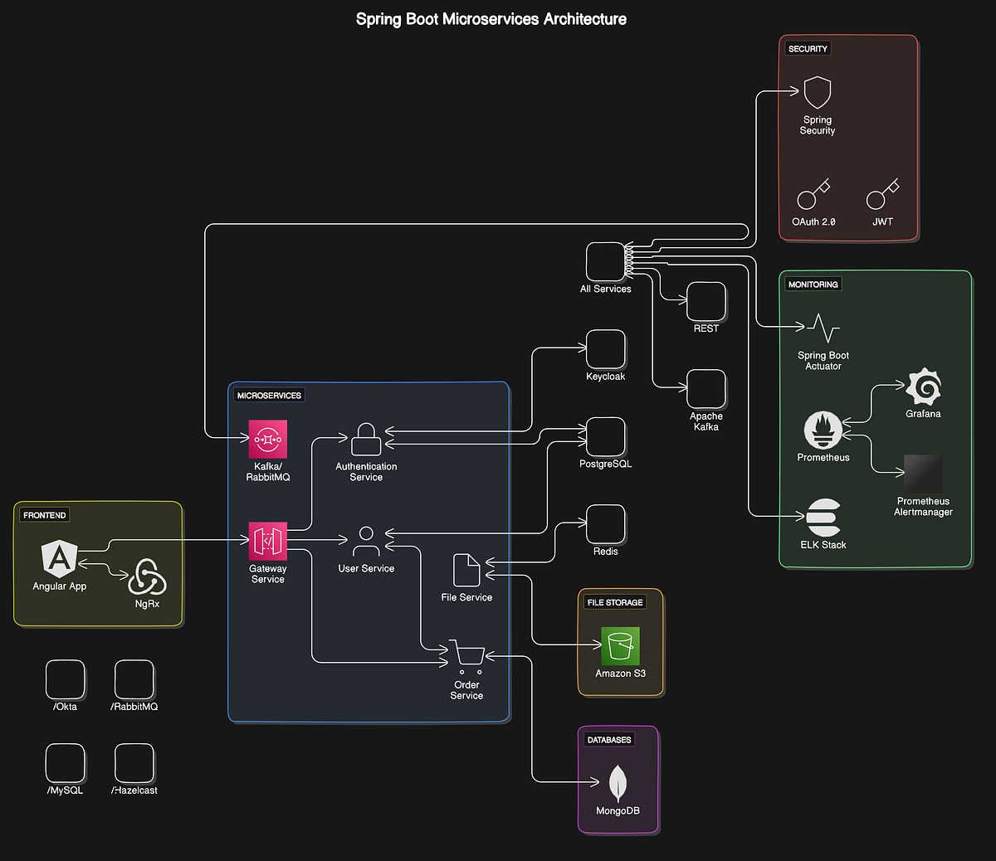The height and width of the screenshot is (861, 996).
Task: Select the "MongoDB" text label
Action: tap(618, 811)
